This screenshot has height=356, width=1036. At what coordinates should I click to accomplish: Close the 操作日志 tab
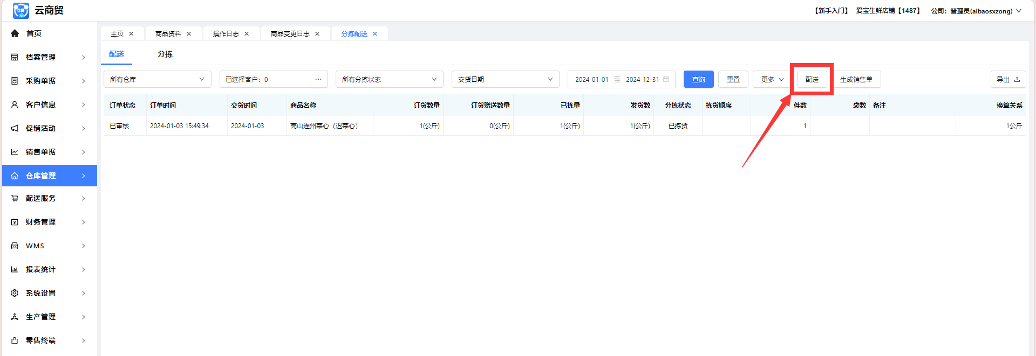(x=247, y=34)
